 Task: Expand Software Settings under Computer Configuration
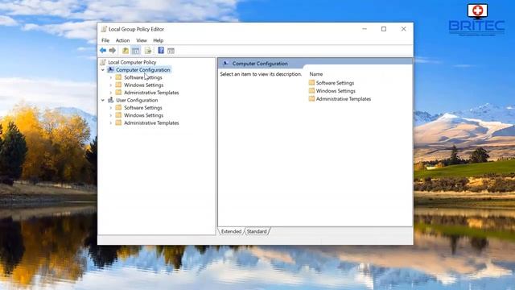tap(111, 77)
